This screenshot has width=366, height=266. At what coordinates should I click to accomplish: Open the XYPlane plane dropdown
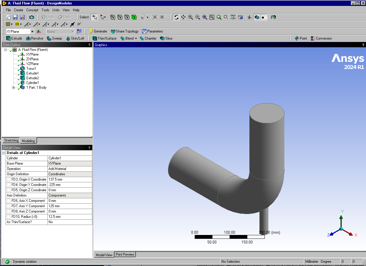point(32,32)
